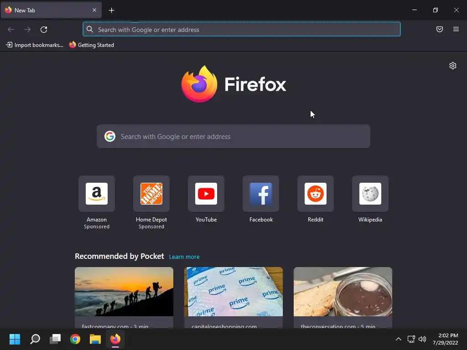Go forward one page
The width and height of the screenshot is (467, 350).
click(x=27, y=30)
